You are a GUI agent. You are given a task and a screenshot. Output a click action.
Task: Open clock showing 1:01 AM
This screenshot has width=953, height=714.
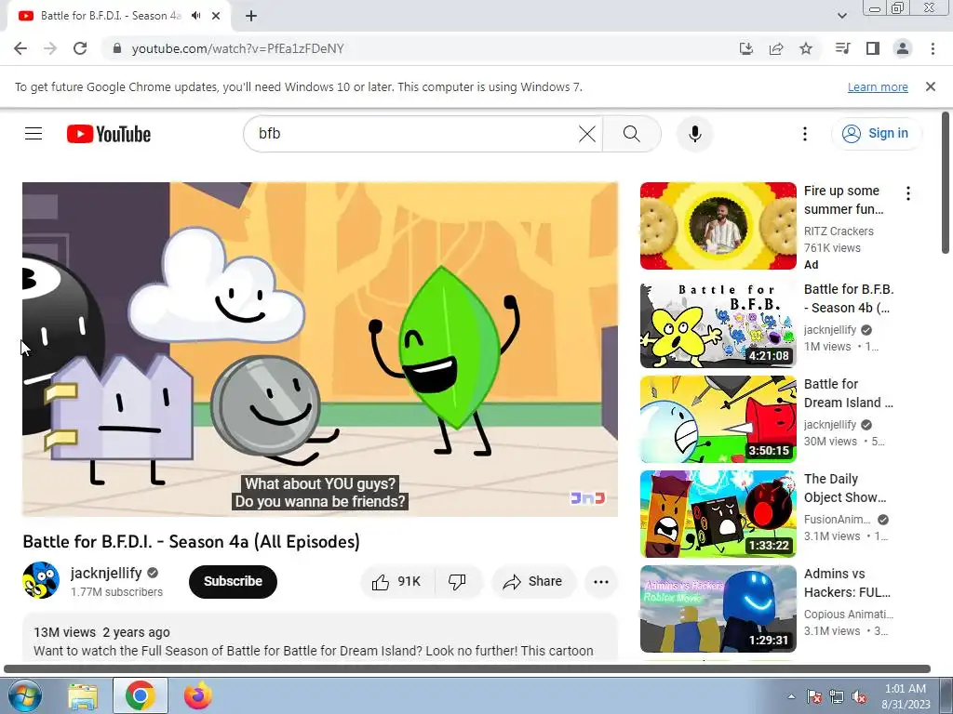coord(906,696)
